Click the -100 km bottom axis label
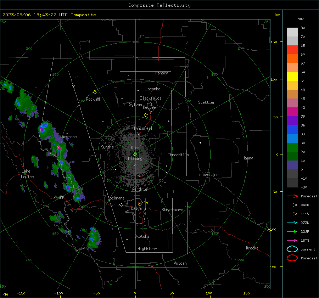Image resolution: width=319 pixels, height=298 pixels. (x=58, y=293)
